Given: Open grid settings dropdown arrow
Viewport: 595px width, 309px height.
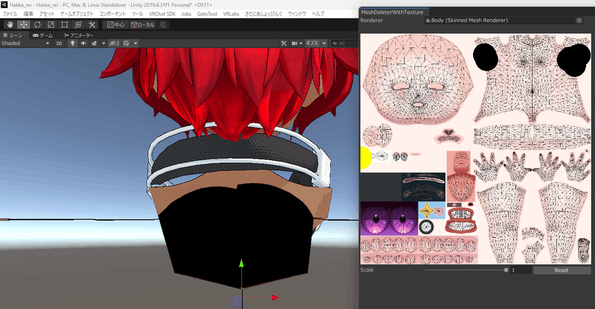Looking at the screenshot, I should pyautogui.click(x=135, y=44).
